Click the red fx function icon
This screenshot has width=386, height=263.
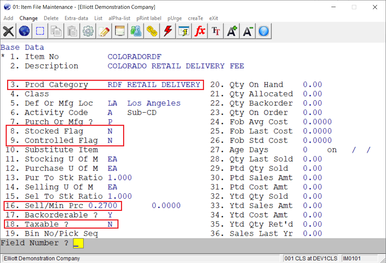tap(200, 31)
